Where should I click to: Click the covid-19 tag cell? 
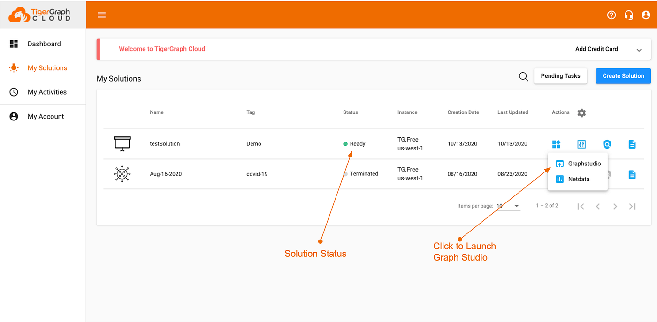click(257, 174)
